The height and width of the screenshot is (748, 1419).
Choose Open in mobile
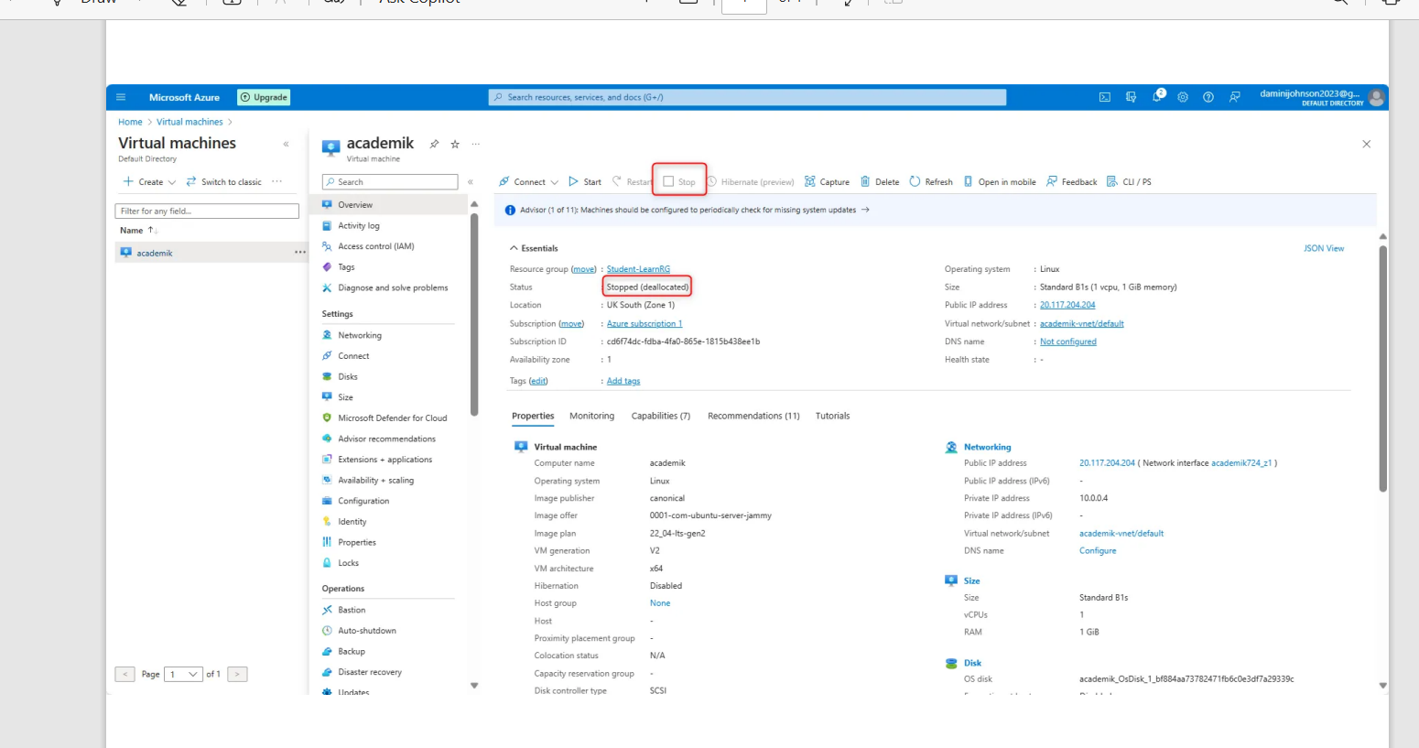[x=1000, y=181]
